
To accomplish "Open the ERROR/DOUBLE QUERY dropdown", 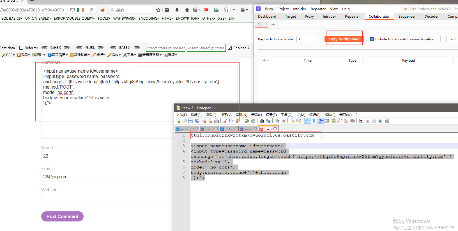I will tap(74, 19).
